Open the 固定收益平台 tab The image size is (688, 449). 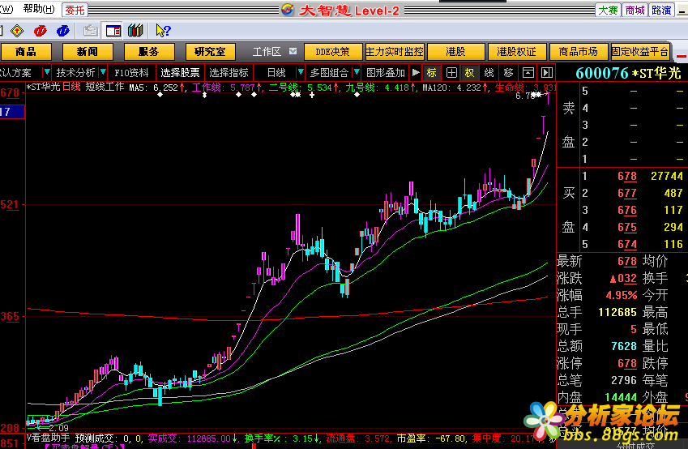640,52
